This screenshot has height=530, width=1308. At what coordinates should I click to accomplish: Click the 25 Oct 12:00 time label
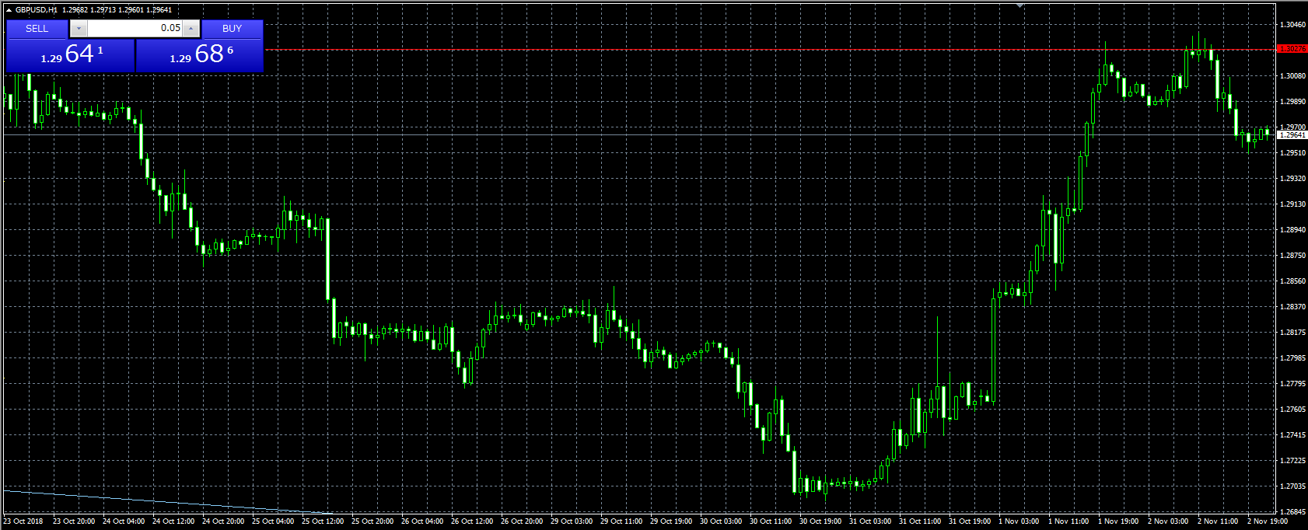(323, 521)
